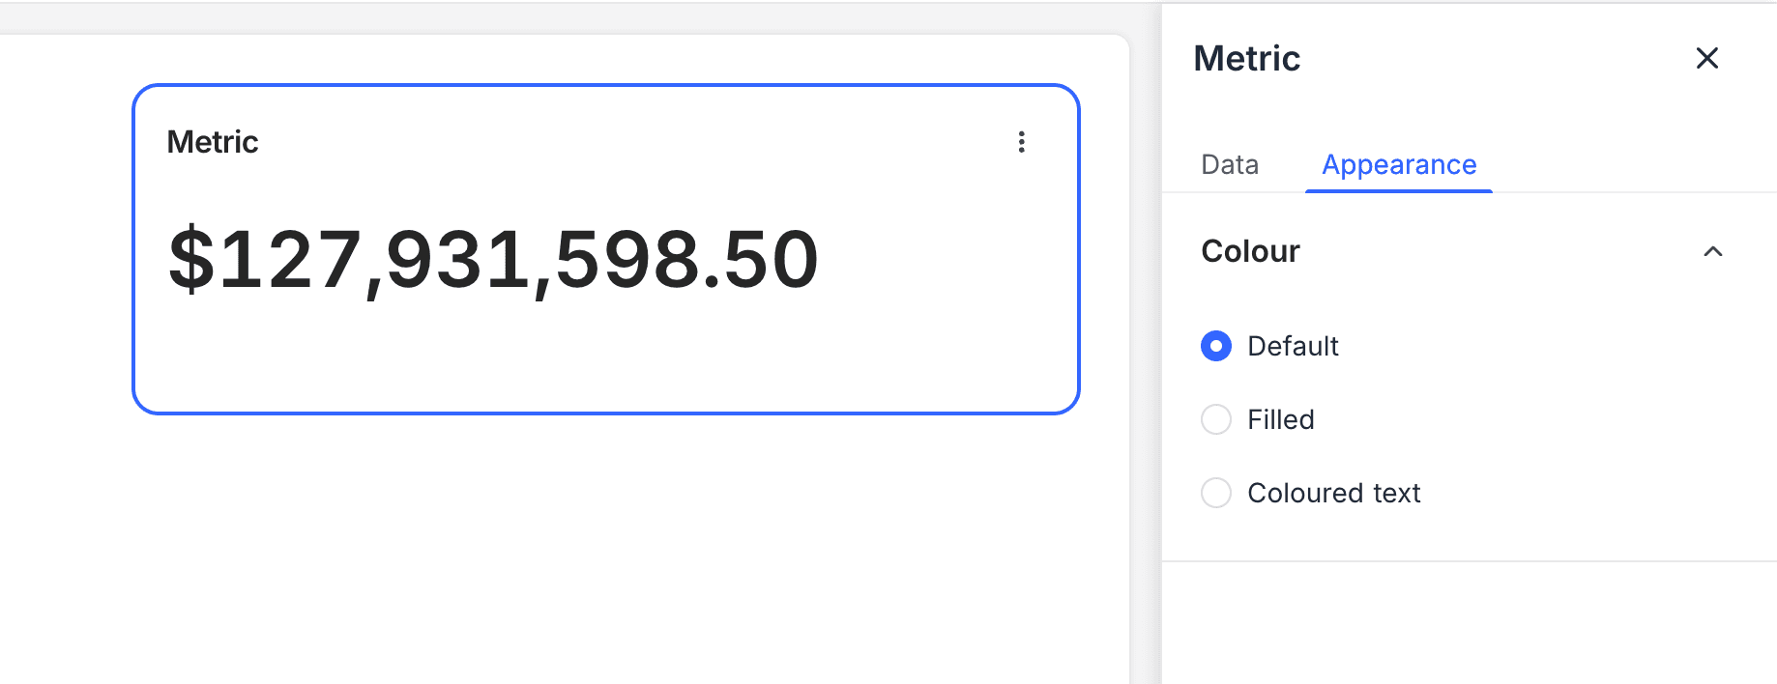Viewport: 1777px width, 684px height.
Task: Click the Metric panel heading
Action: (1246, 58)
